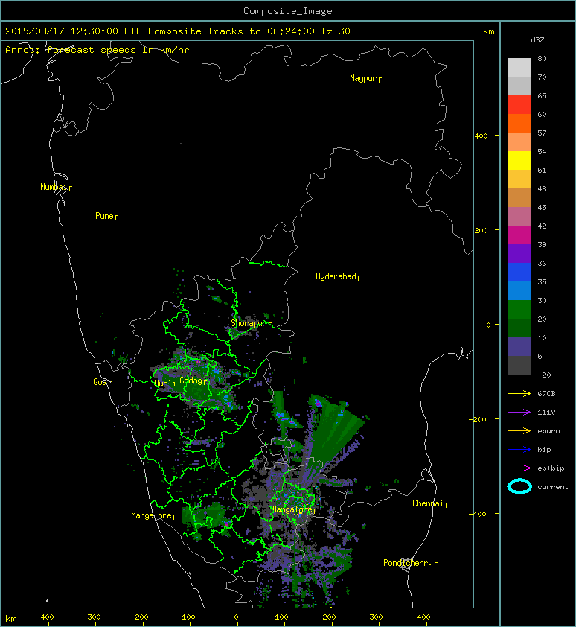This screenshot has height=627, width=576.
Task: Click the Annot forecast speeds annotation text
Action: (97, 50)
